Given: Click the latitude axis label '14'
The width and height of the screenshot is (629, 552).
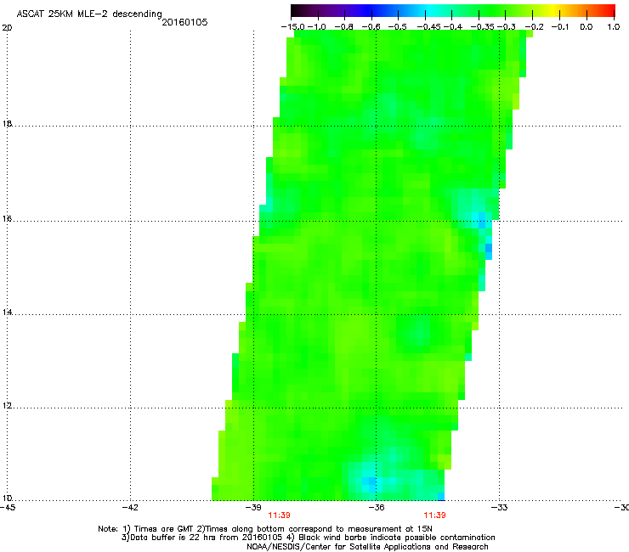Looking at the screenshot, I should tap(7, 313).
